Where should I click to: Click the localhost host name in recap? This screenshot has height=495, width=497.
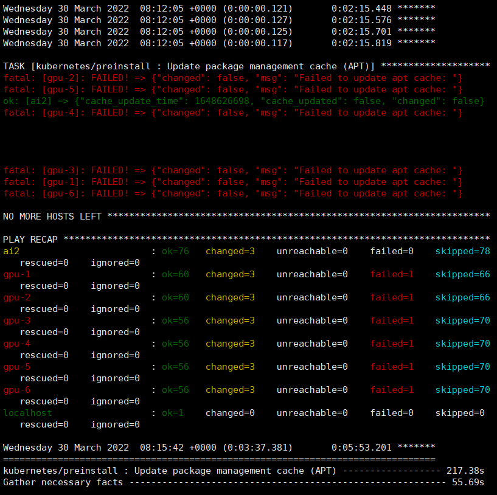tap(27, 413)
